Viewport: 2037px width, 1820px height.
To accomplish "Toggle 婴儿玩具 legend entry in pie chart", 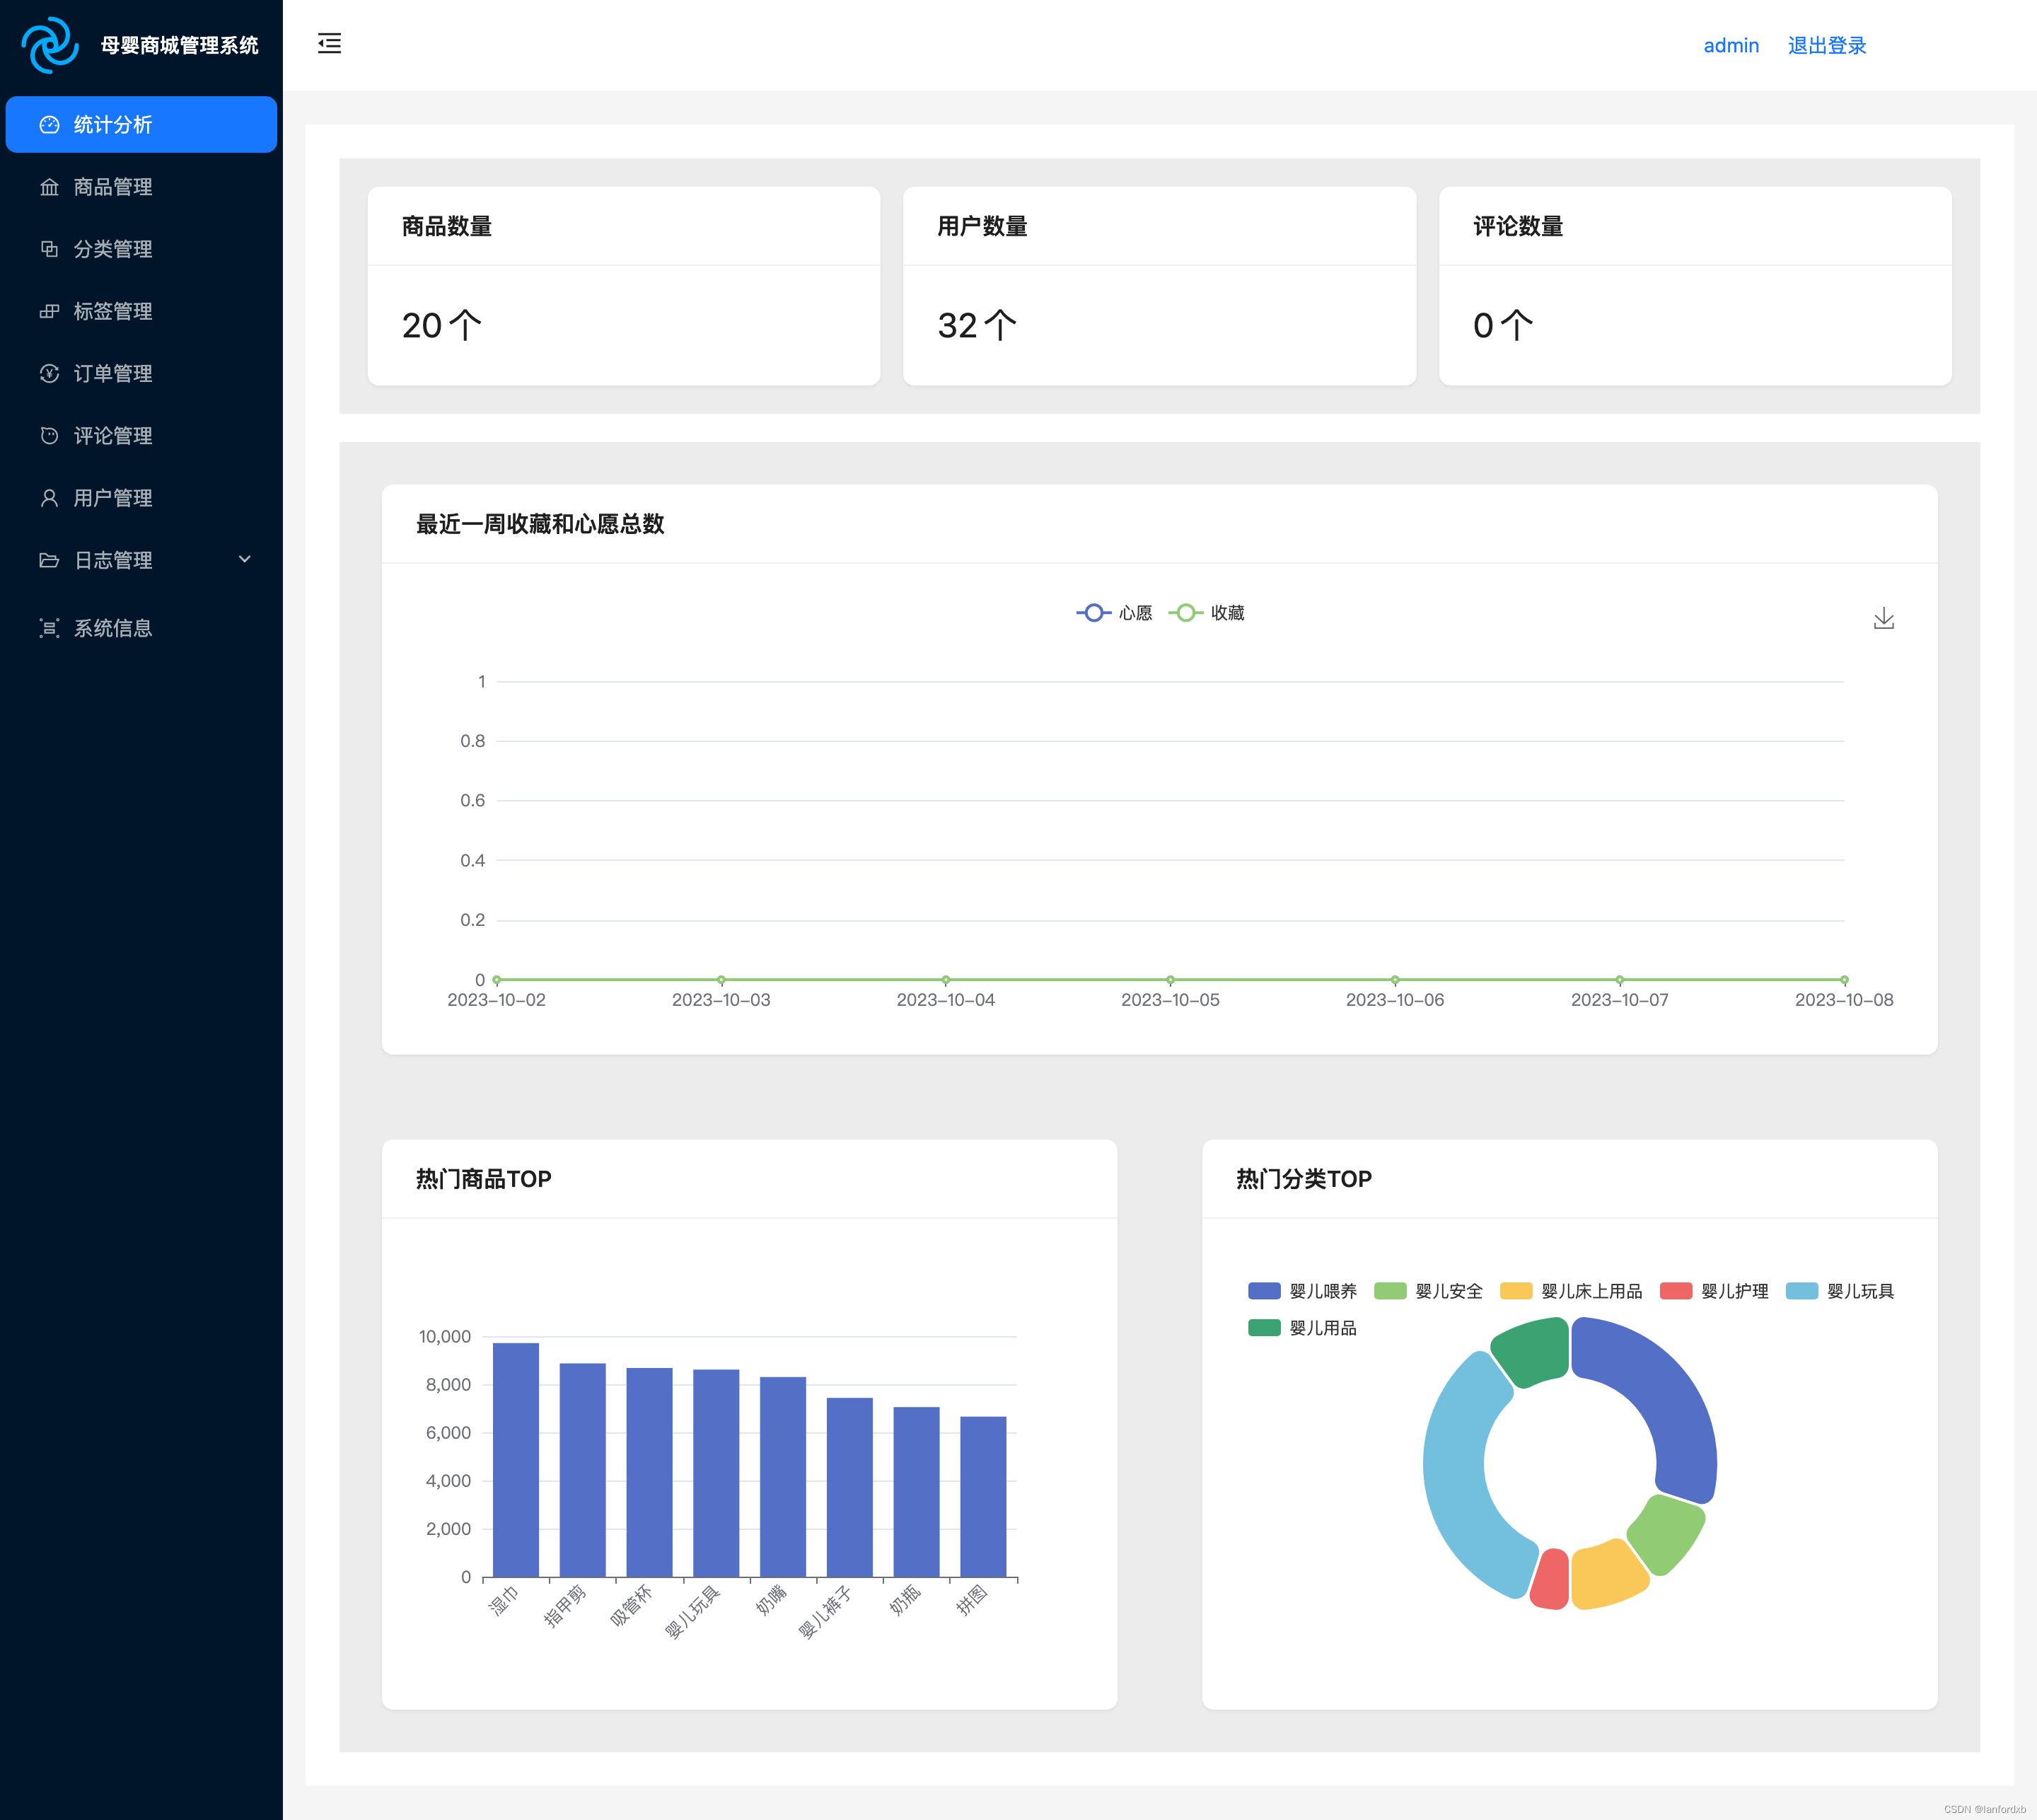I will pyautogui.click(x=1840, y=1291).
